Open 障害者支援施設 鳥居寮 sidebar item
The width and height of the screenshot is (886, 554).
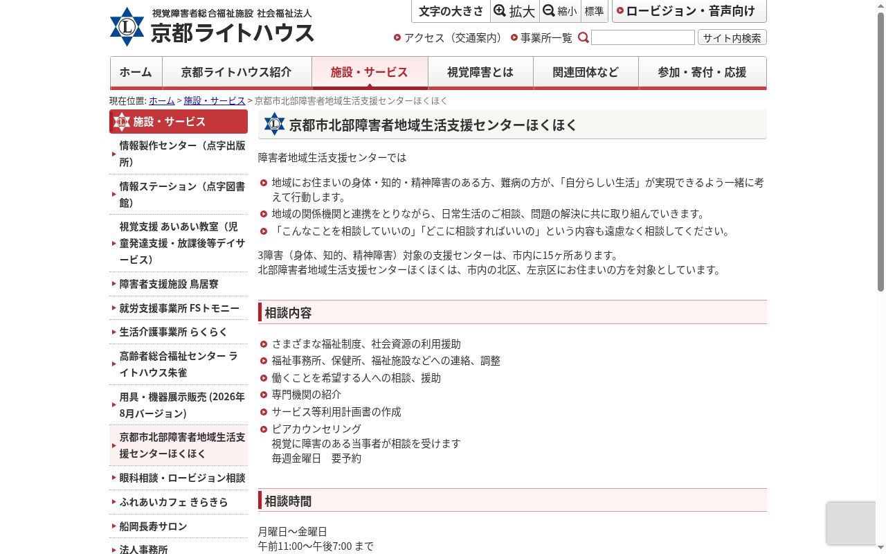pyautogui.click(x=179, y=284)
